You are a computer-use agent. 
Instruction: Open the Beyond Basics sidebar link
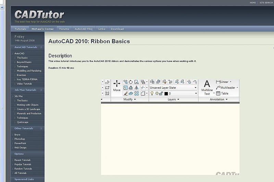(x=24, y=62)
